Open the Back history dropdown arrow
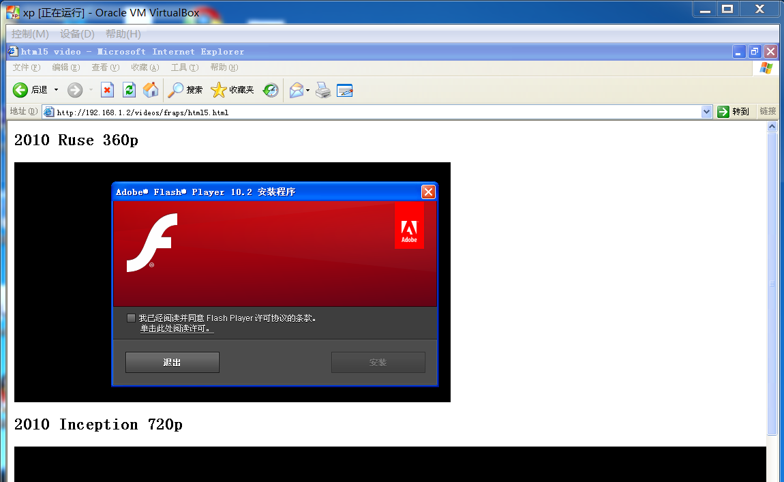 tap(56, 90)
